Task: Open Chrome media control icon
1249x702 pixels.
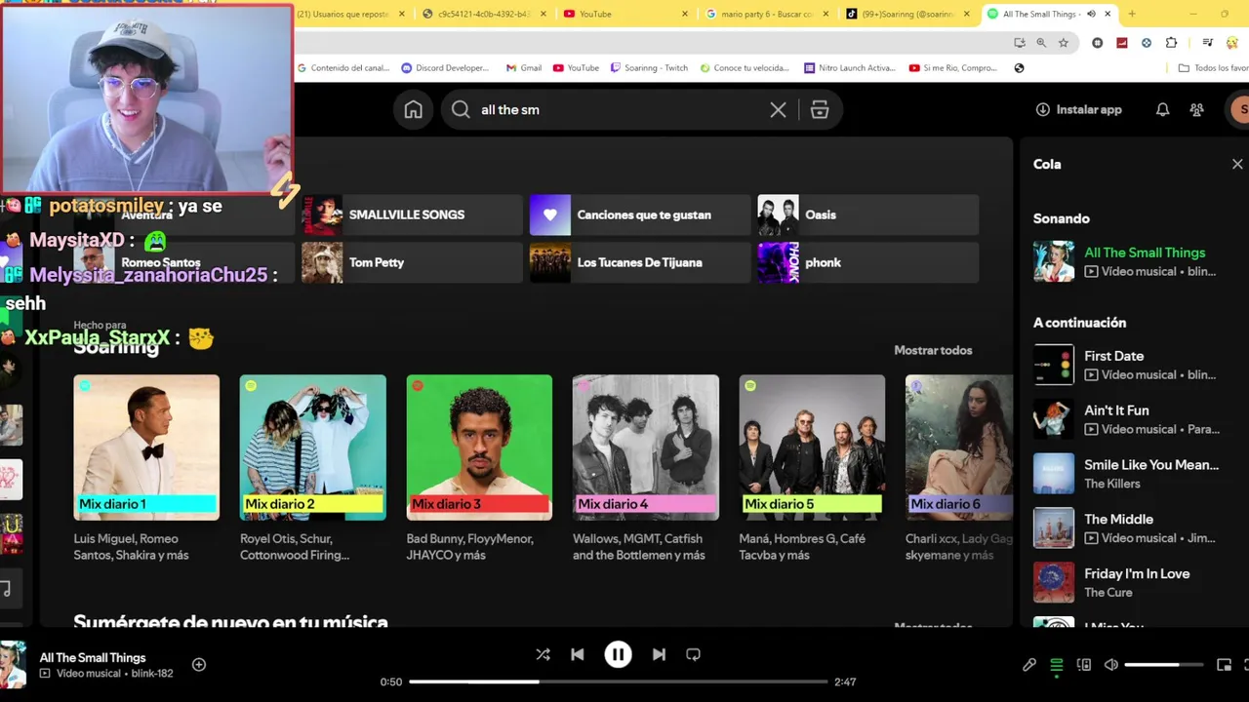Action: coord(1207,43)
